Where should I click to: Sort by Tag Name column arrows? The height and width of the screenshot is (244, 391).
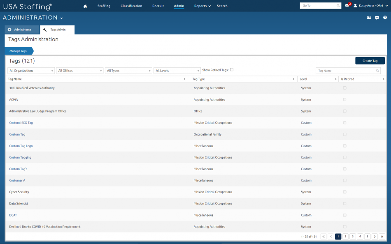coord(184,79)
